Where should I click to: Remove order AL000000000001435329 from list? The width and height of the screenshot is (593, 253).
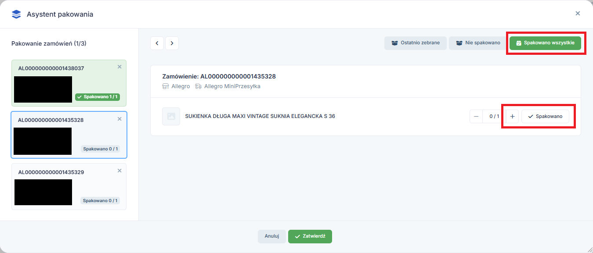pyautogui.click(x=119, y=171)
